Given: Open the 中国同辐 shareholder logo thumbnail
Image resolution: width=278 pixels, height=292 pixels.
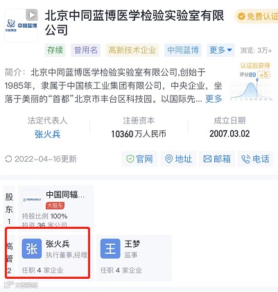Looking at the screenshot, I should click(32, 199).
